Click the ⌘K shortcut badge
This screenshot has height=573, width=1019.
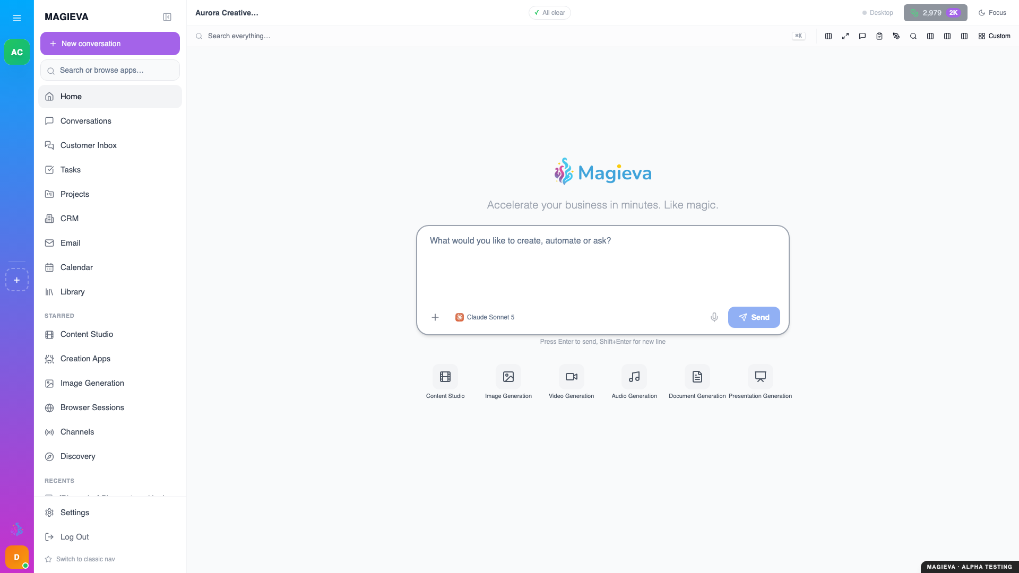tap(799, 36)
